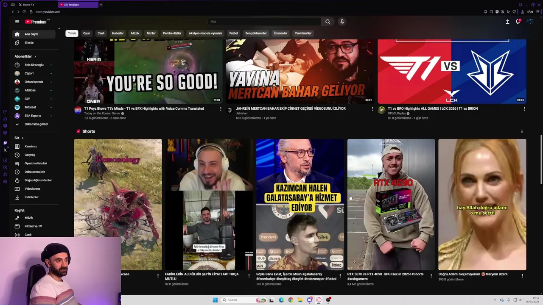Open Windows Start menu

(215, 300)
